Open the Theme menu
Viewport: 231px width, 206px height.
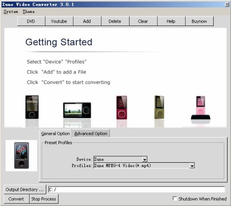[x=29, y=12]
